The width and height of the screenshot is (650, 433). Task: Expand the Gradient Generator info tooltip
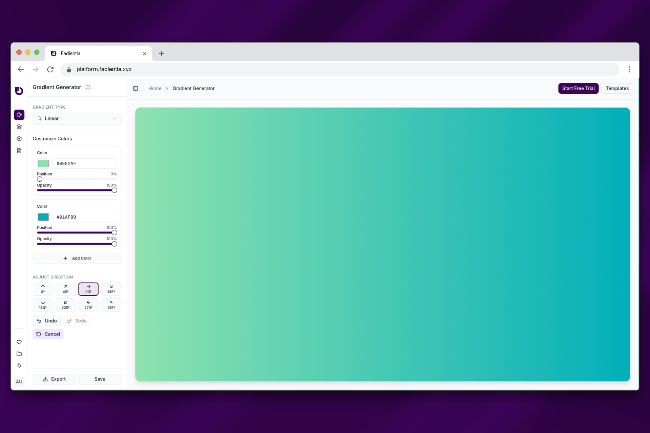coord(88,87)
